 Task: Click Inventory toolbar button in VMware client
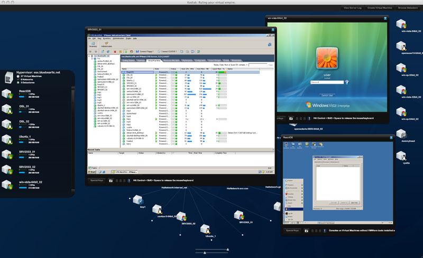click(x=93, y=44)
